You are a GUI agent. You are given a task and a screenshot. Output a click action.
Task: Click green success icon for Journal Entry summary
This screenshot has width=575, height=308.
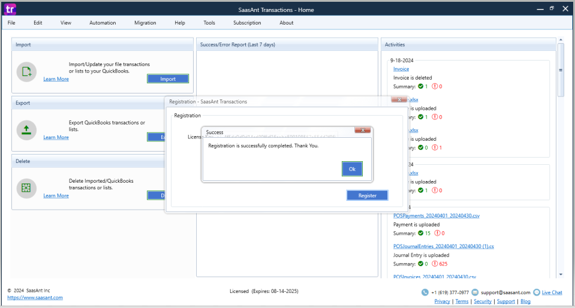tap(421, 264)
